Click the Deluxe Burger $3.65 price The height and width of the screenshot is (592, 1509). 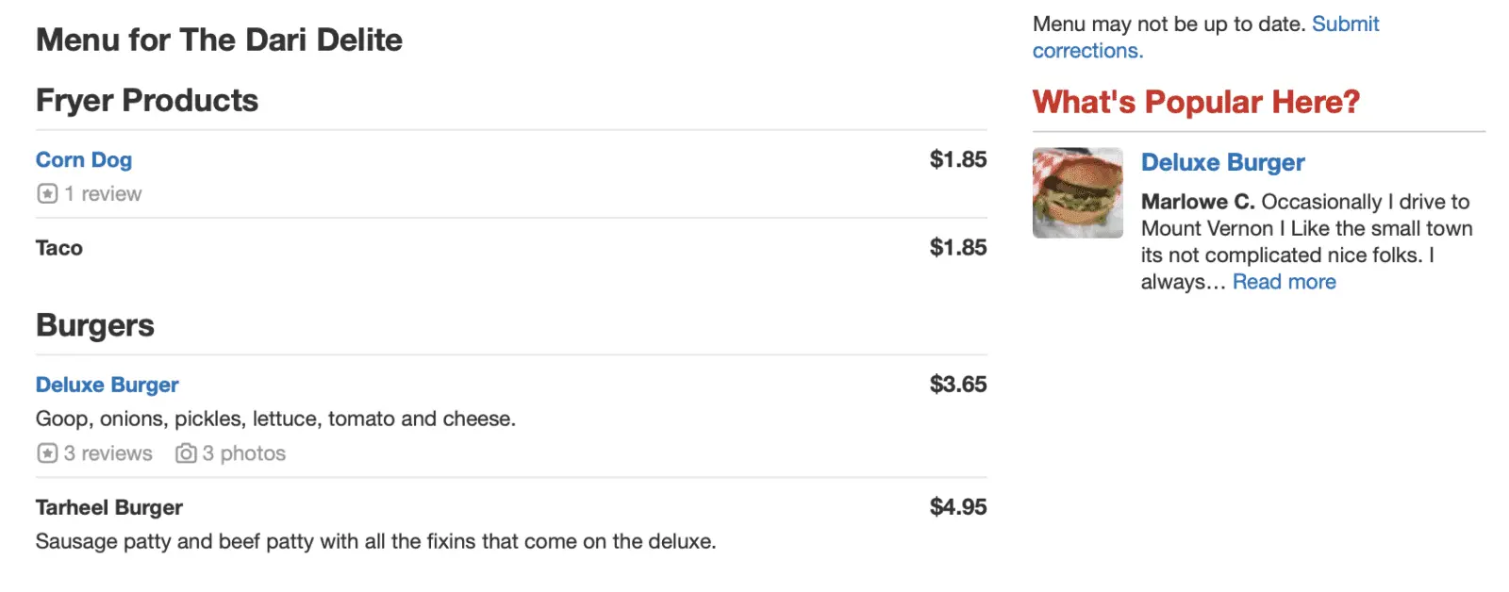pos(957,385)
